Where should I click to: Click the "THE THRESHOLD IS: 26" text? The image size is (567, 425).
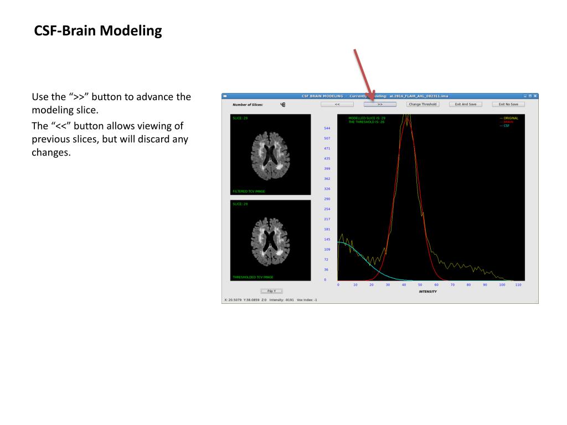coord(367,122)
